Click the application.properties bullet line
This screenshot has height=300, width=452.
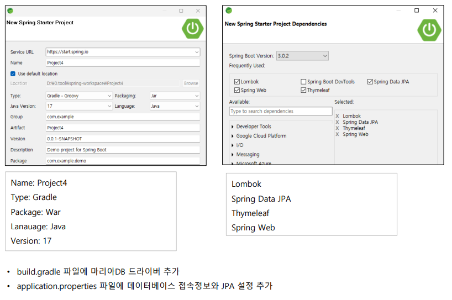tap(144, 286)
